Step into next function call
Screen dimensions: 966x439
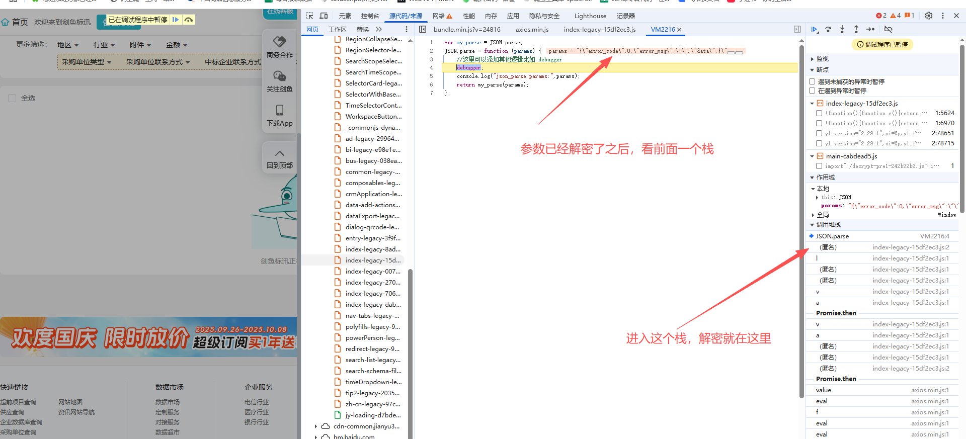coord(842,29)
